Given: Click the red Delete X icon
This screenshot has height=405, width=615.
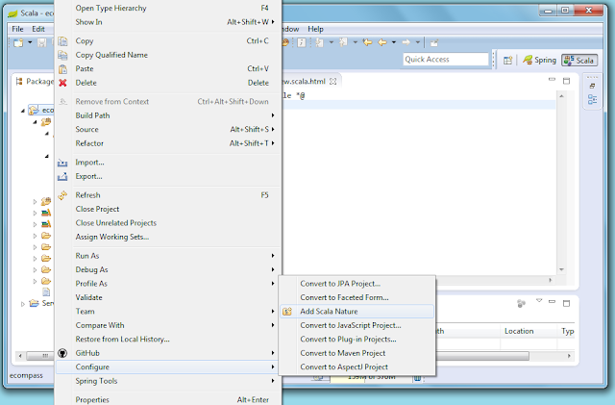Looking at the screenshot, I should (62, 83).
